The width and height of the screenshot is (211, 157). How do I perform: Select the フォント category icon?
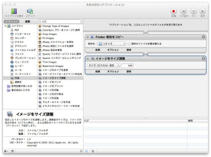[12, 54]
